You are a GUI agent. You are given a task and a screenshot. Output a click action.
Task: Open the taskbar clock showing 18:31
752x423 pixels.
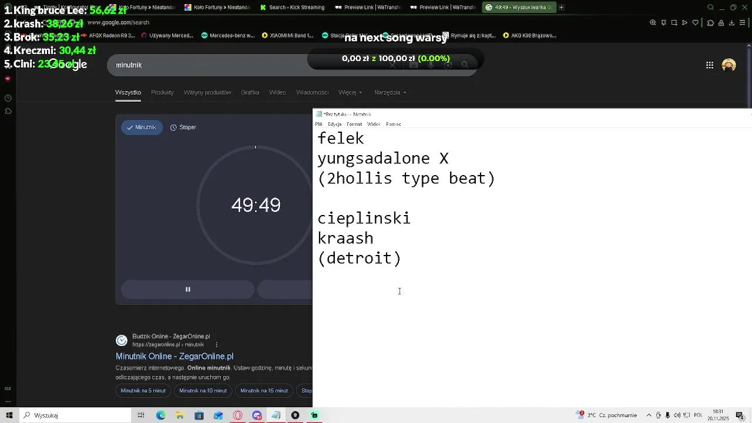[x=718, y=415]
